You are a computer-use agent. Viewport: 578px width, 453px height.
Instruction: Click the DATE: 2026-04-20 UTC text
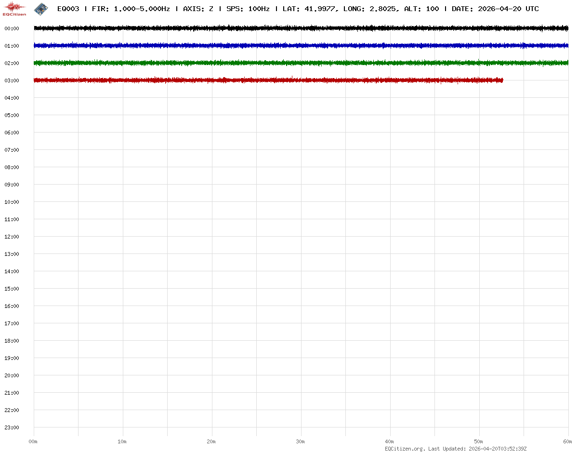pyautogui.click(x=495, y=9)
